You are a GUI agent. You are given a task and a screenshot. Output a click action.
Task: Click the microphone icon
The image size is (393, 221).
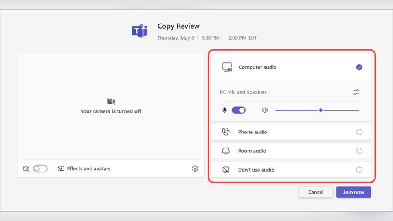[224, 110]
